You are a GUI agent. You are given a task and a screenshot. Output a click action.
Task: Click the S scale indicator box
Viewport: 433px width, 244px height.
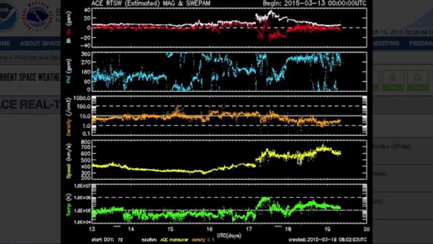pos(392,81)
